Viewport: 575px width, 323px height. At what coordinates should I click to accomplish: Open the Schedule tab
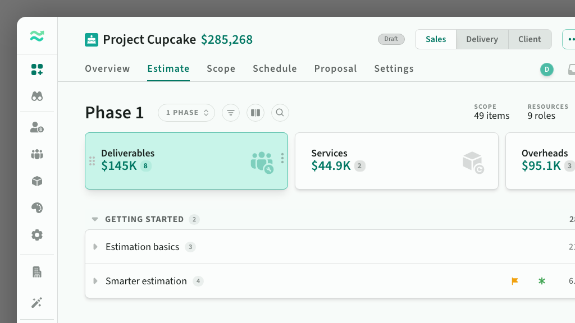pos(275,68)
